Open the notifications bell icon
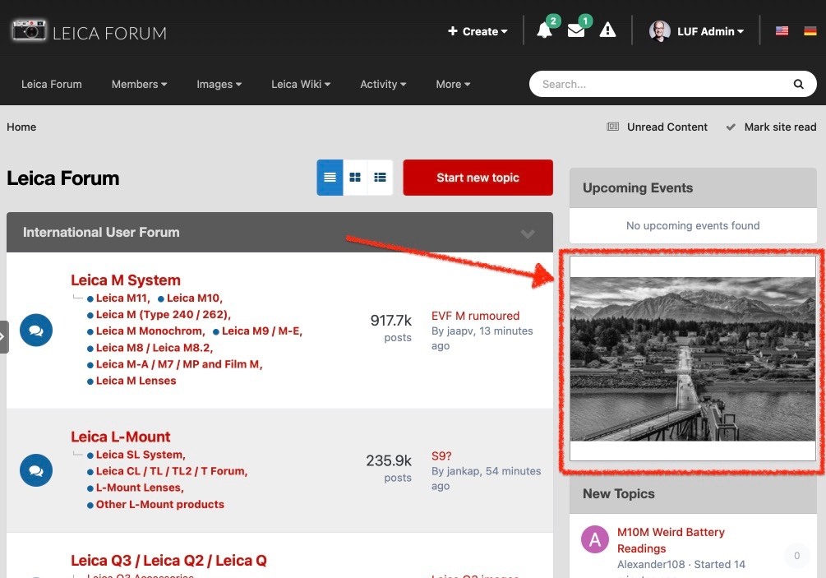 tap(544, 31)
